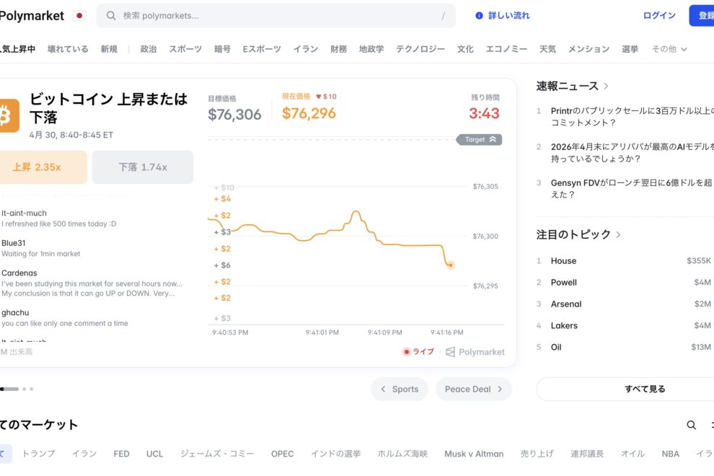Click the search icon near すべてのマーケット heading
The width and height of the screenshot is (714, 476).
click(691, 426)
